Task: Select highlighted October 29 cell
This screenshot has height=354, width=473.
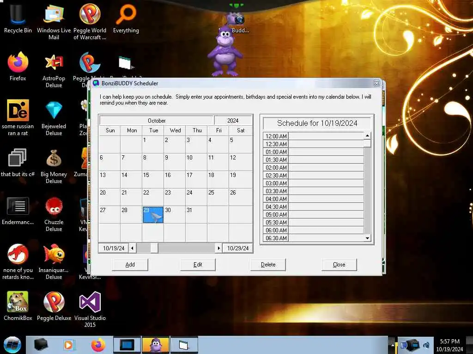Action: [153, 215]
